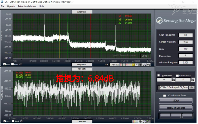Toggle PlotB checkbox under Amplitude plot
The height and width of the screenshot is (124, 198).
click(x=13, y=64)
